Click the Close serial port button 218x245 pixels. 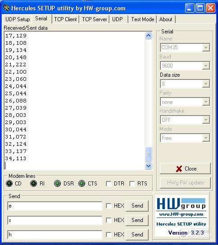click(185, 169)
